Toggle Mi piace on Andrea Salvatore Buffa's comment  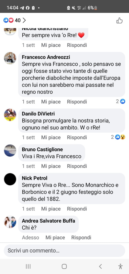coord(55,238)
